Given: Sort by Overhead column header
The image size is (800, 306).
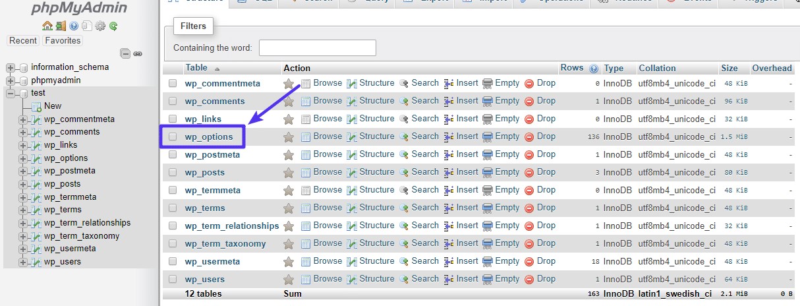Looking at the screenshot, I should [772, 68].
